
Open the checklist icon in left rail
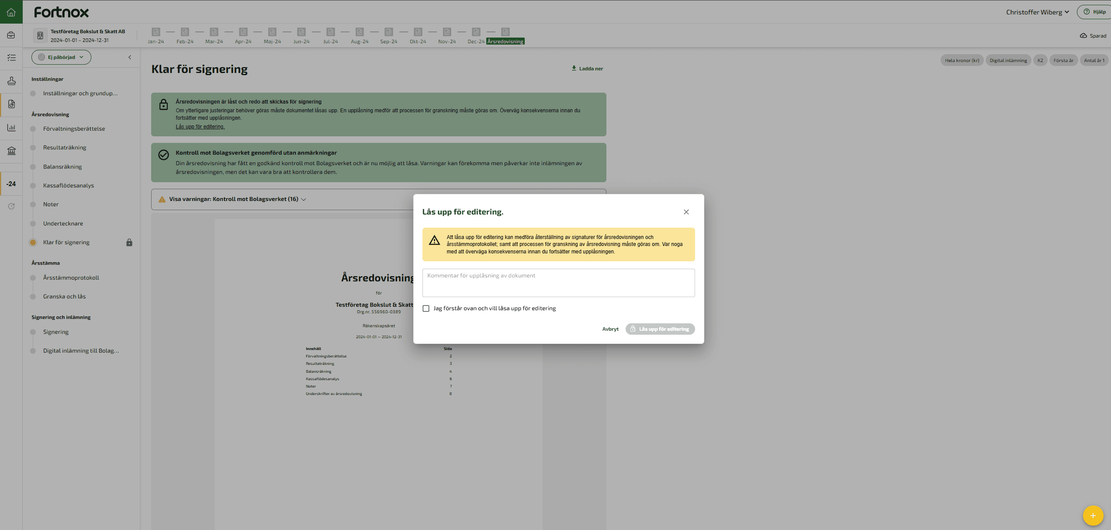pyautogui.click(x=11, y=58)
